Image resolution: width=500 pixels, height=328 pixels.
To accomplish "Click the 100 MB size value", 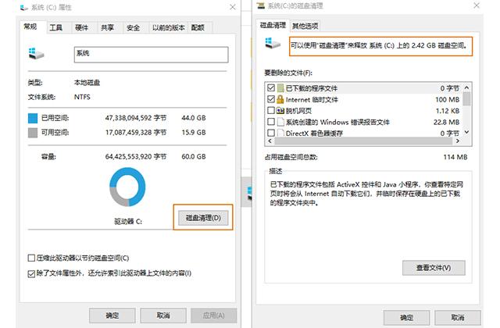I will 447,100.
